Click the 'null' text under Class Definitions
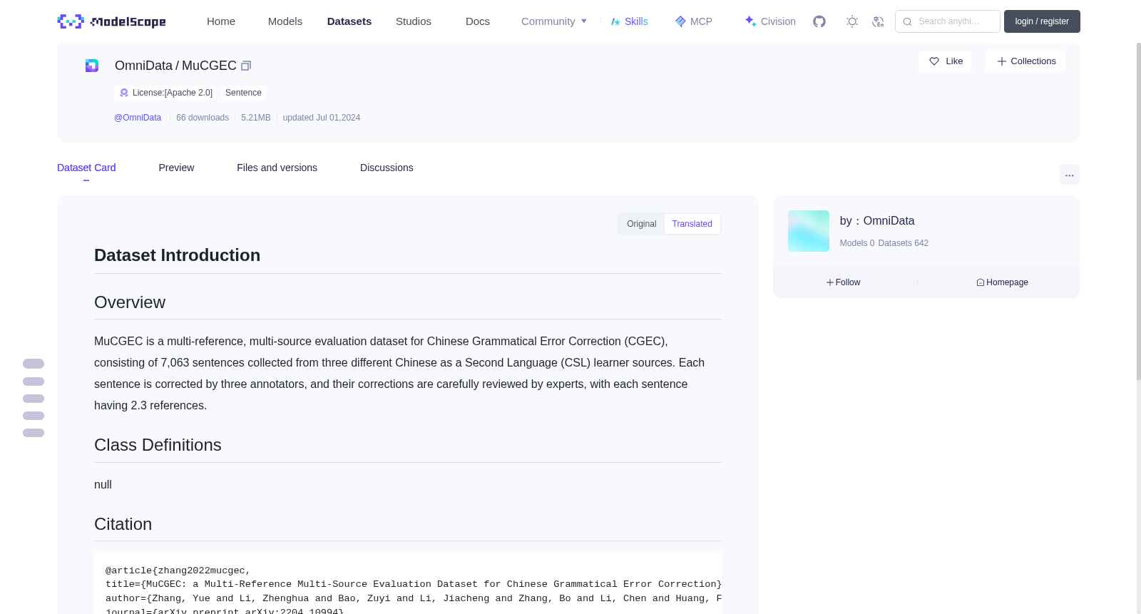 tap(103, 485)
